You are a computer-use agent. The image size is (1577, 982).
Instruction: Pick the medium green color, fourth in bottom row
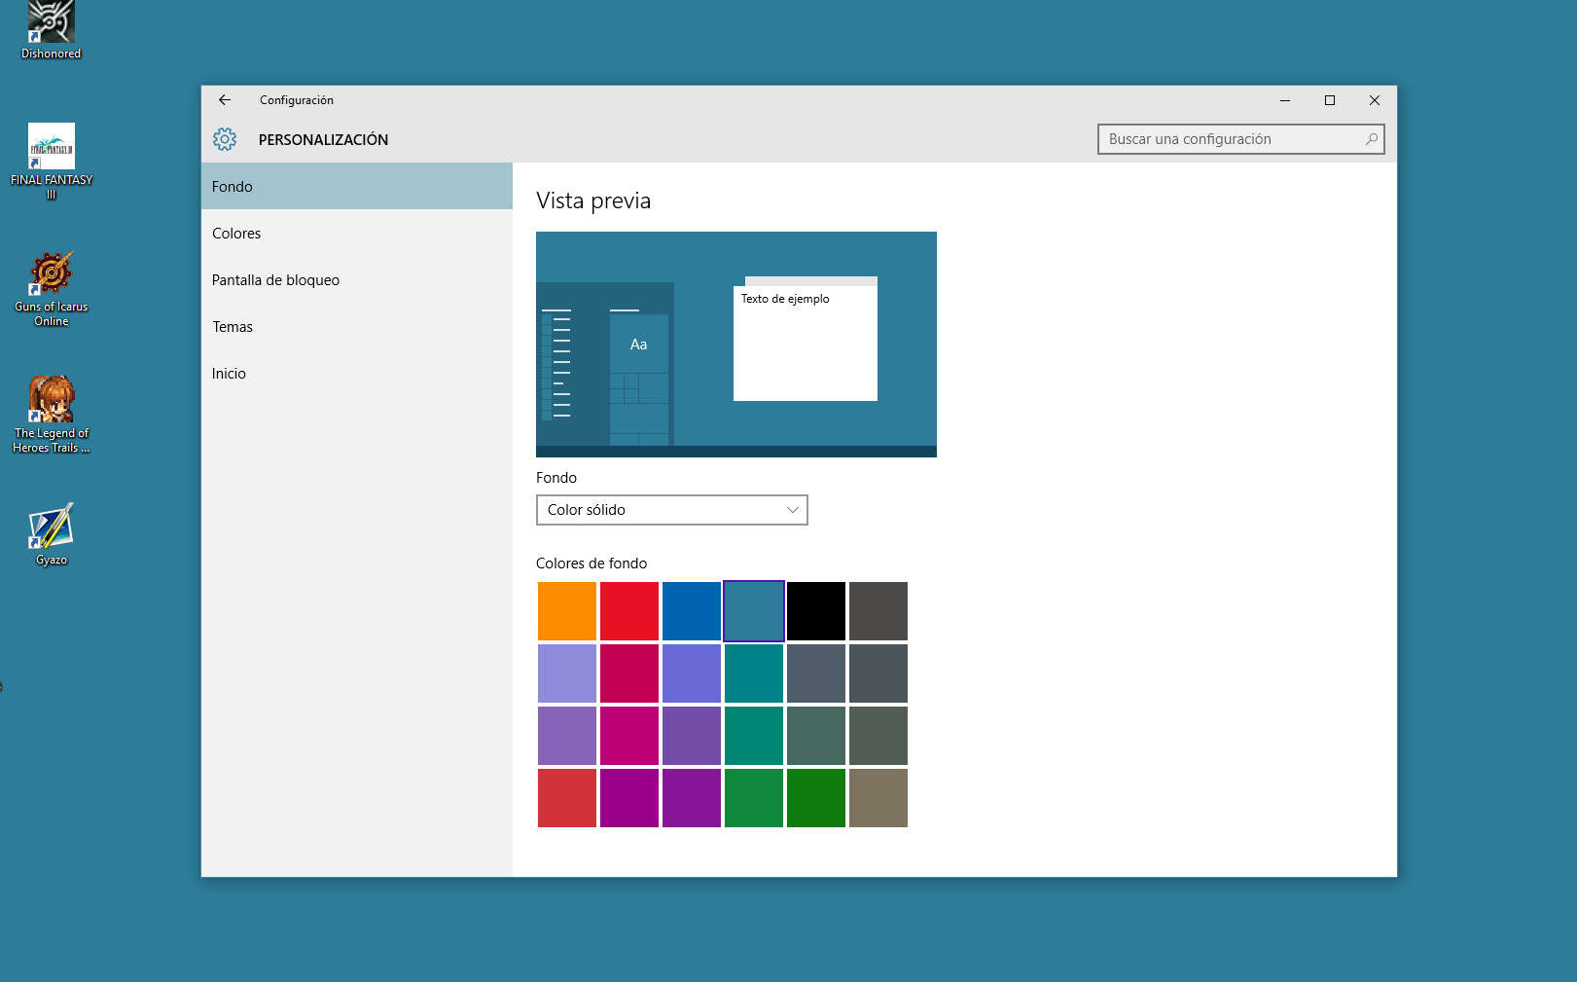tap(754, 798)
